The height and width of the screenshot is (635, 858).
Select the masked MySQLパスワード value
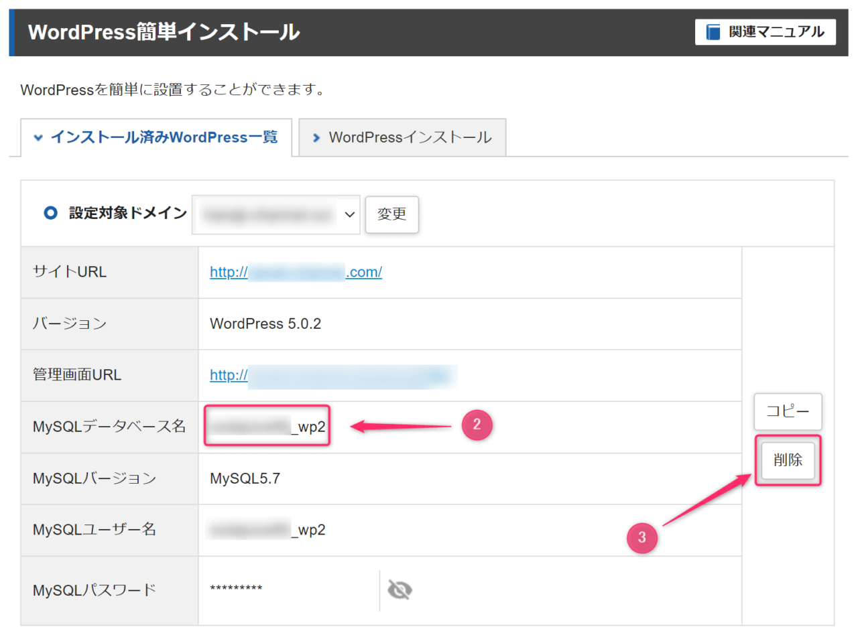236,590
